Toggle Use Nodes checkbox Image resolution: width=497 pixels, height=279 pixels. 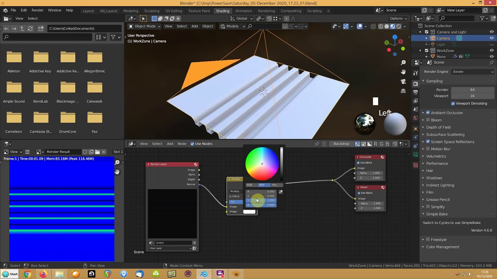point(192,144)
